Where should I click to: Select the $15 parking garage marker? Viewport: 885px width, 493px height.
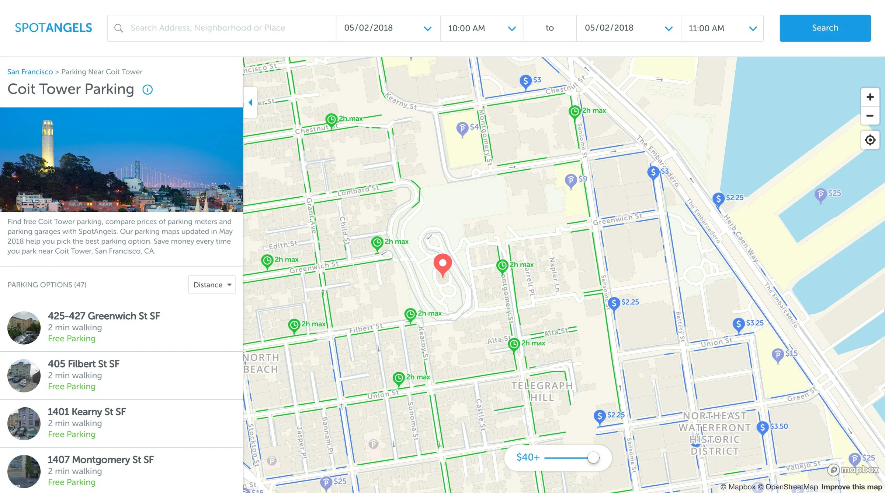[778, 355]
